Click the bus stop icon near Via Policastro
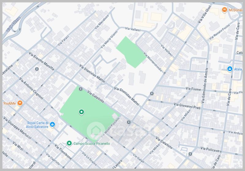The height and width of the screenshot is (171, 245). point(190,154)
